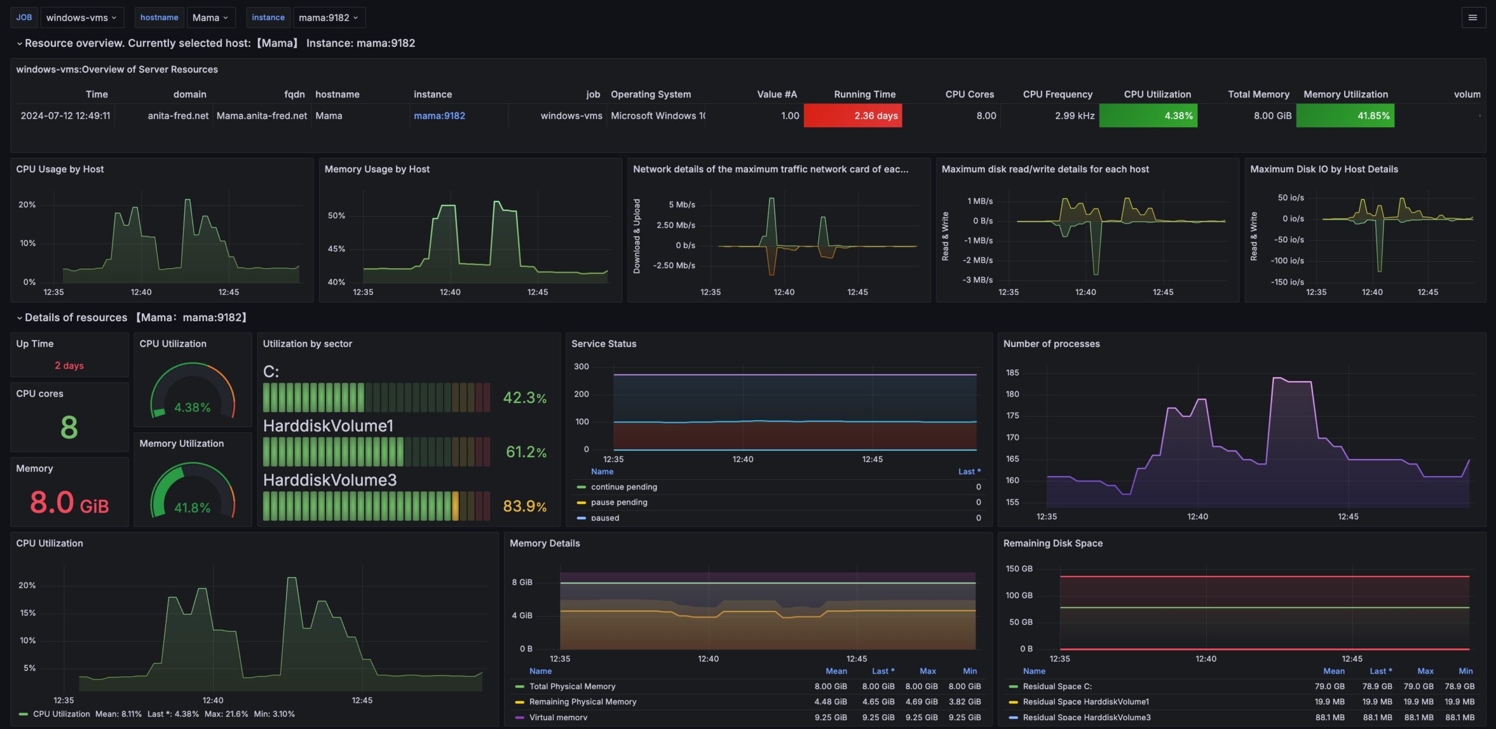Image resolution: width=1496 pixels, height=729 pixels.
Task: Click the Memory stat value 8.0 GiB
Action: click(x=69, y=502)
